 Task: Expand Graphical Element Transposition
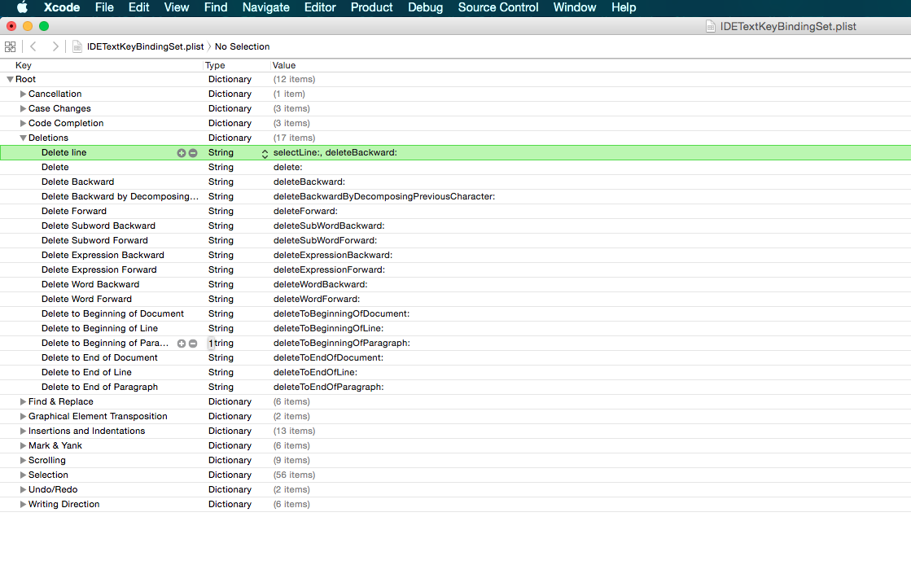pyautogui.click(x=24, y=416)
